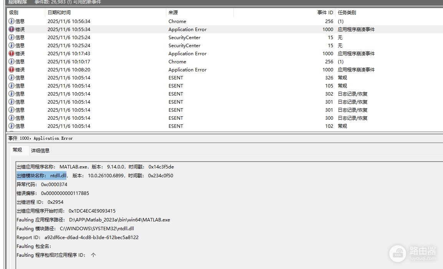This screenshot has height=269, width=443.
Task: Switch to the 详细信息 tab
Action: click(40, 150)
